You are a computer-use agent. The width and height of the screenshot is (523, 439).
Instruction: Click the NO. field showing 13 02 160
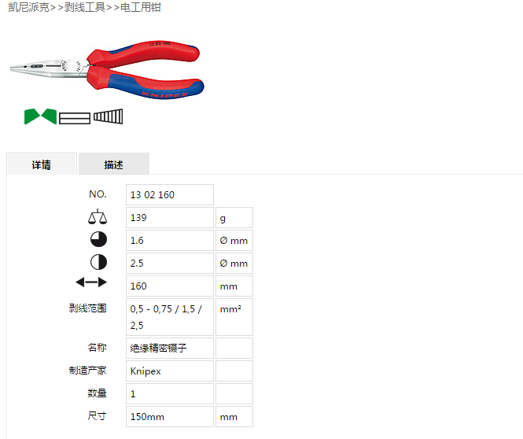[x=170, y=194]
